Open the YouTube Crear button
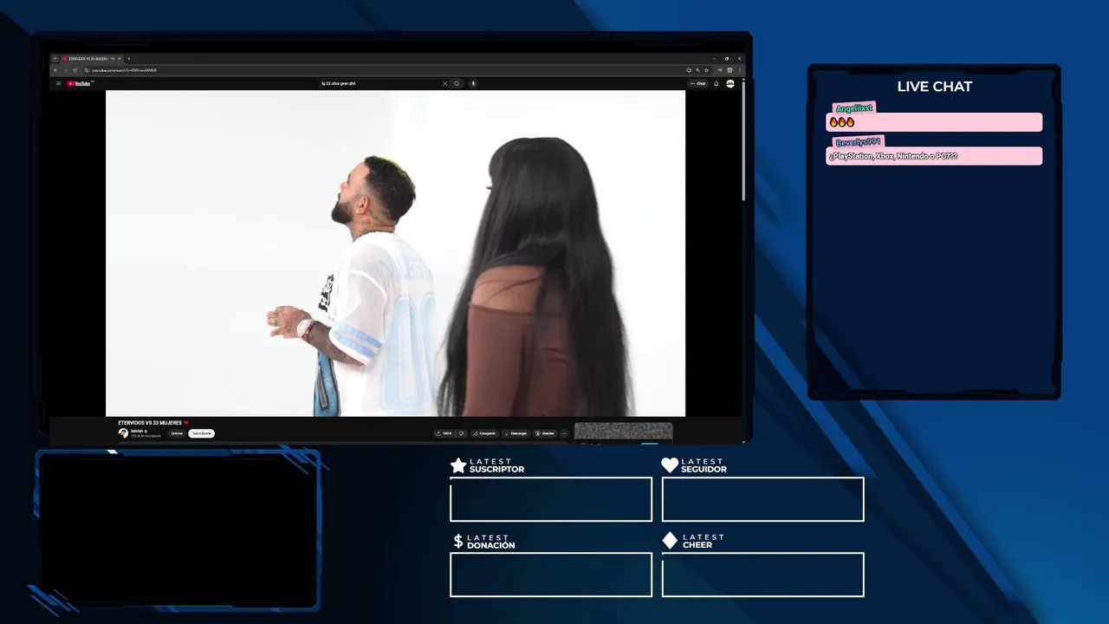The image size is (1109, 624). coord(698,83)
